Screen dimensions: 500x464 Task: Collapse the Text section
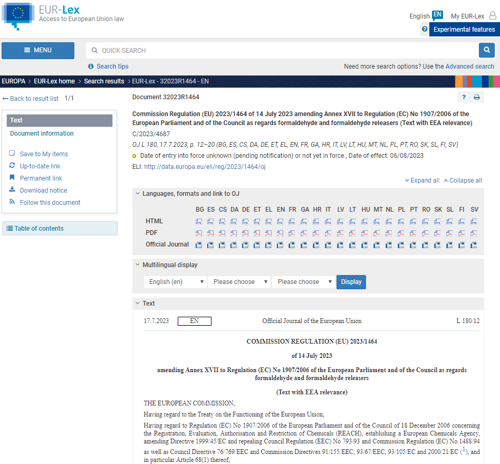(138, 304)
